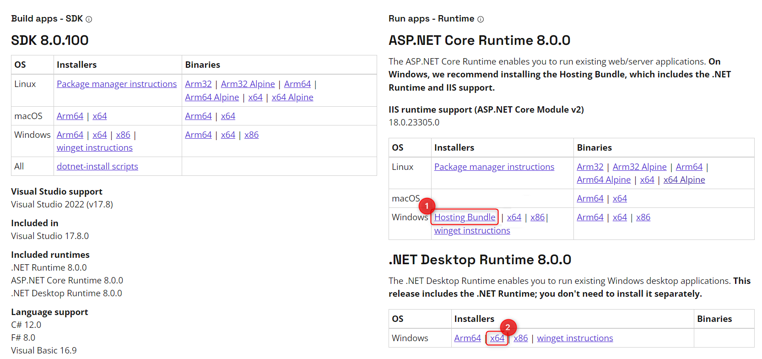This screenshot has height=359, width=762.
Task: Select ASP.NET Core Runtime 8.0.0 under Included runtimes
Action: coord(67,280)
